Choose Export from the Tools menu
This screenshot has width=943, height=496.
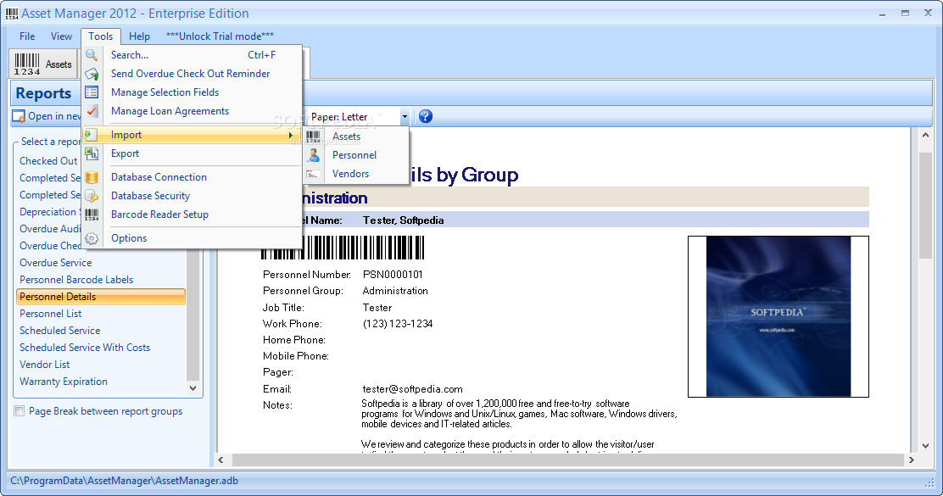tap(193, 154)
